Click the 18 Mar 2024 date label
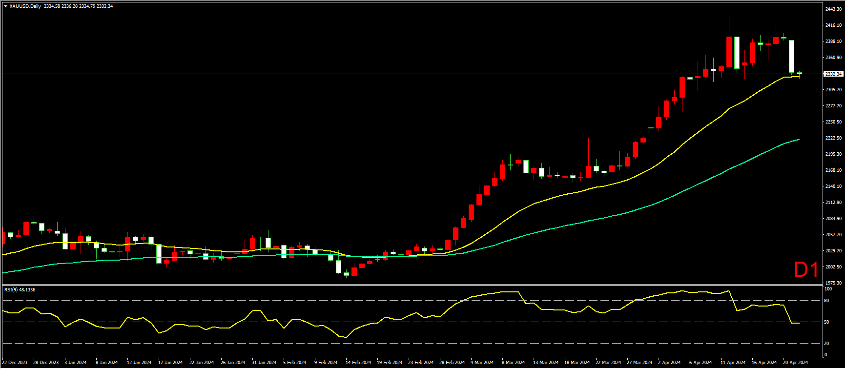This screenshot has width=846, height=369. 577,363
